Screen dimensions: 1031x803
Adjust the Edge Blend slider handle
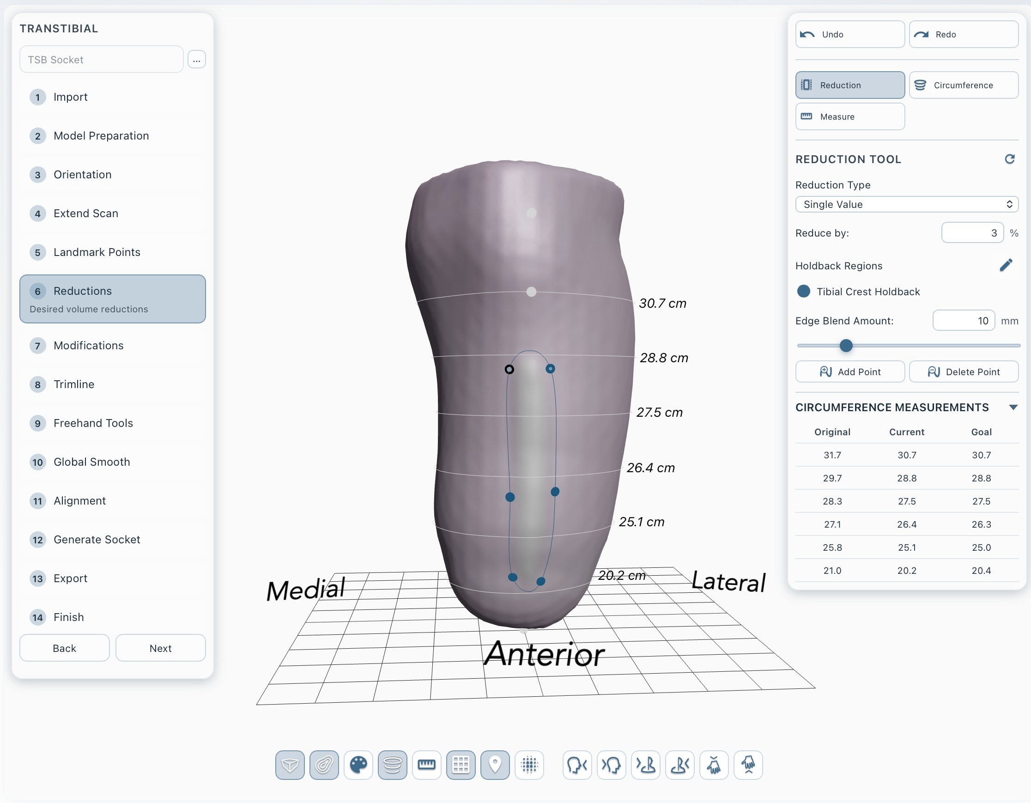[x=846, y=346]
